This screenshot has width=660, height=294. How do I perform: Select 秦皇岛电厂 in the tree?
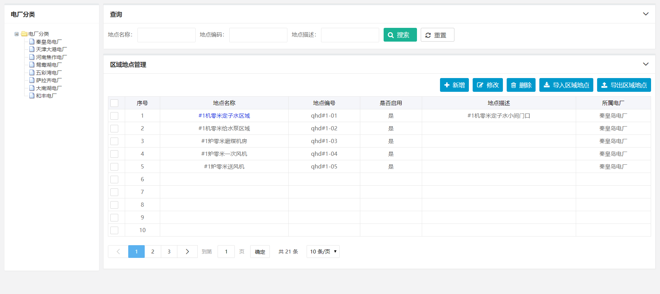[48, 42]
